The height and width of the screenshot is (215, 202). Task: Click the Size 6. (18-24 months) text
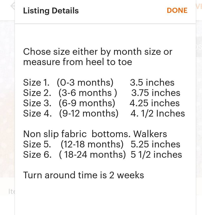[x=75, y=155]
